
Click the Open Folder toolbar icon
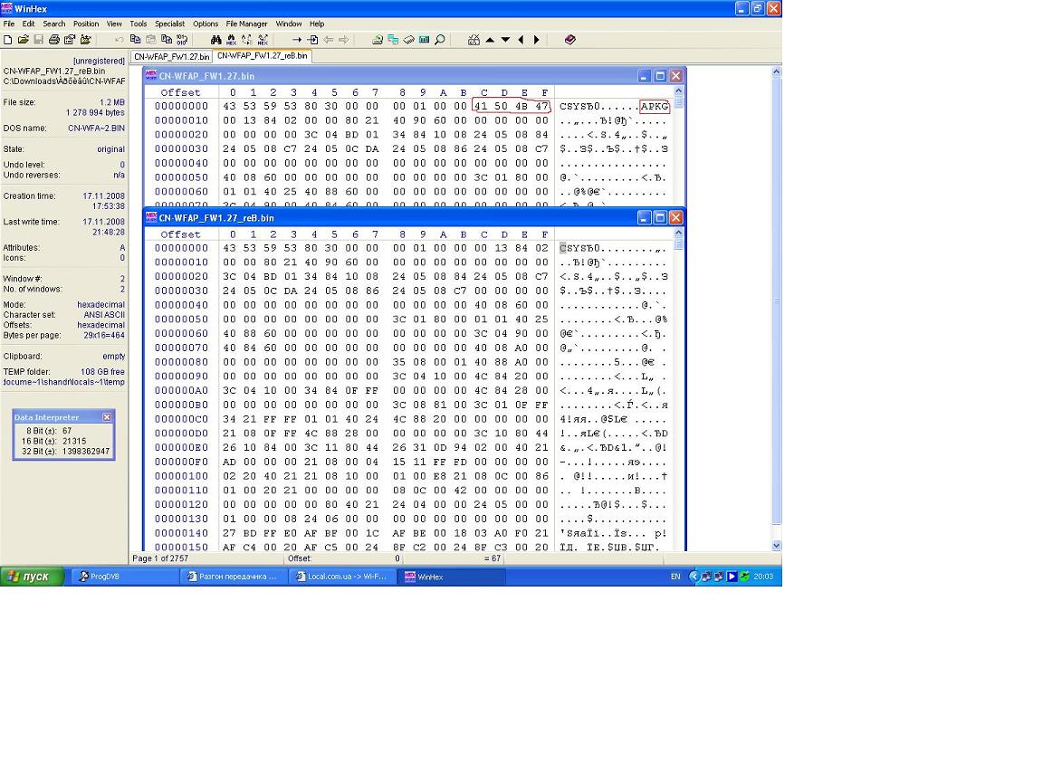coord(86,40)
